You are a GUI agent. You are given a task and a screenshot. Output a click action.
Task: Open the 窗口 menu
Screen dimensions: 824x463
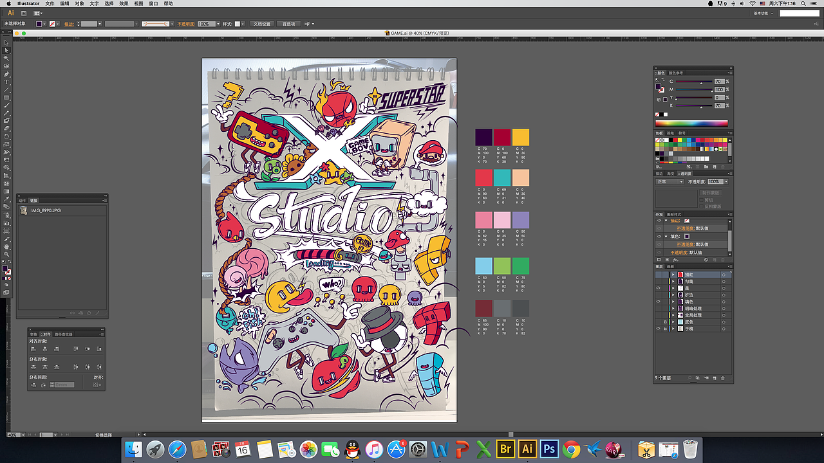[153, 3]
